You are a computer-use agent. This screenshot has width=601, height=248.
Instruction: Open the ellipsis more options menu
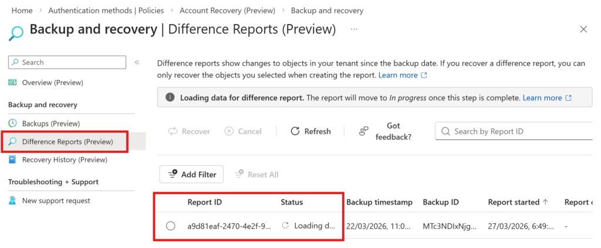354,29
